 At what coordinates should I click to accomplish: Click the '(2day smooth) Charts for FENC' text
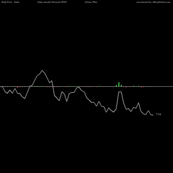(x=52, y=2)
